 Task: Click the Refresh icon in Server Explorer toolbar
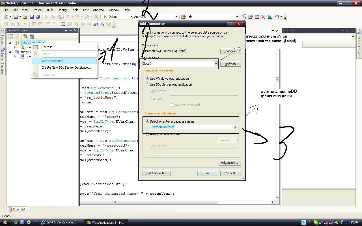pyautogui.click(x=11, y=36)
